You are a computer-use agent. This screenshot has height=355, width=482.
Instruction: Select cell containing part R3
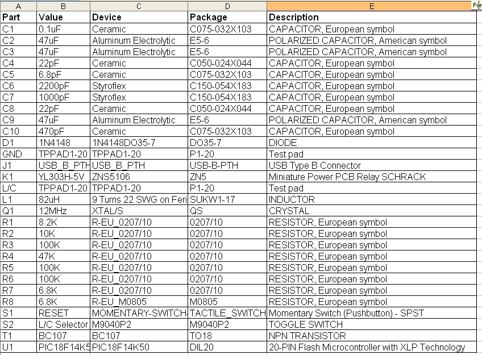(18, 245)
